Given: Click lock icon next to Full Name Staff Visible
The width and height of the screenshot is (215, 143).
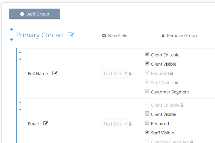Looking at the screenshot, I should 176,82.
